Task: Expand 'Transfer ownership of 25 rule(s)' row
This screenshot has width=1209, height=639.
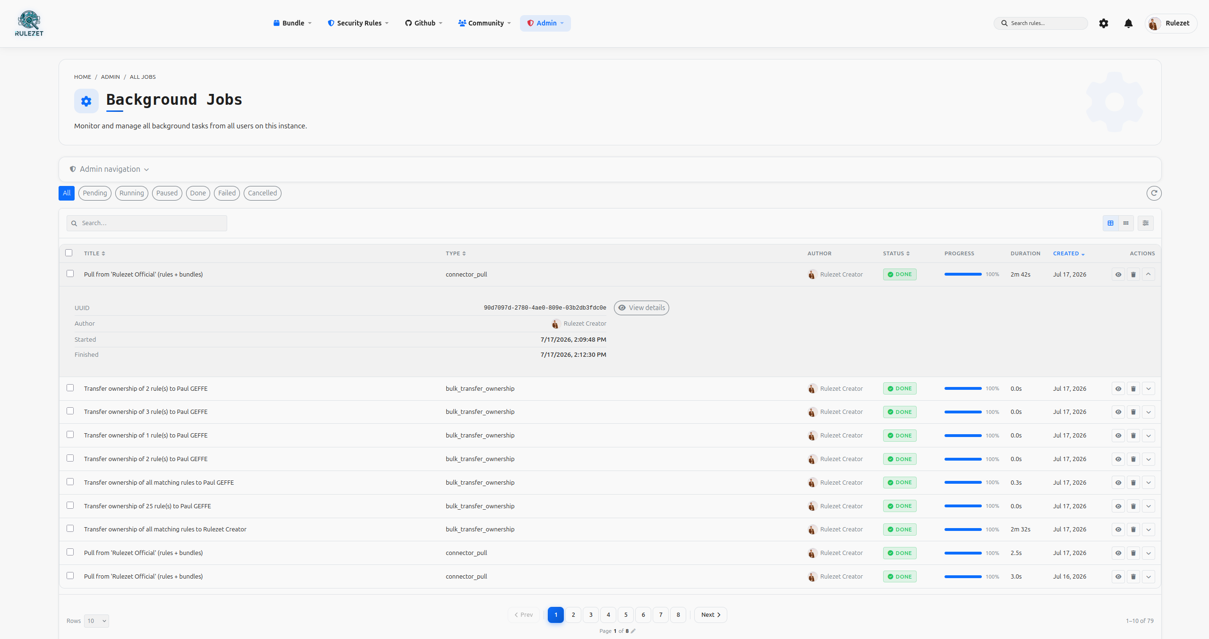Action: [x=1148, y=506]
